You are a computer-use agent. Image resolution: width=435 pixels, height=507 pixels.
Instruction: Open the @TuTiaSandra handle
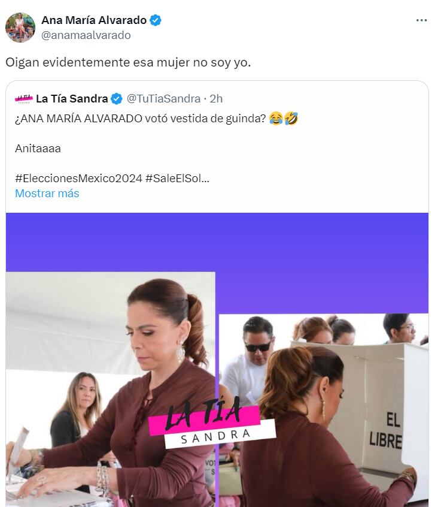[163, 99]
